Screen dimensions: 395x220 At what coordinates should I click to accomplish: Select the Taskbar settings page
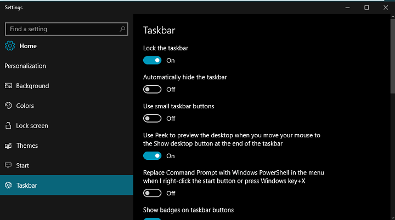tap(66, 186)
